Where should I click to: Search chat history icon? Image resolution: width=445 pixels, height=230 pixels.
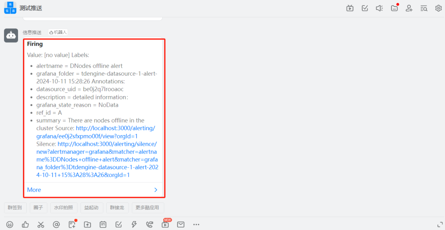[x=424, y=8]
